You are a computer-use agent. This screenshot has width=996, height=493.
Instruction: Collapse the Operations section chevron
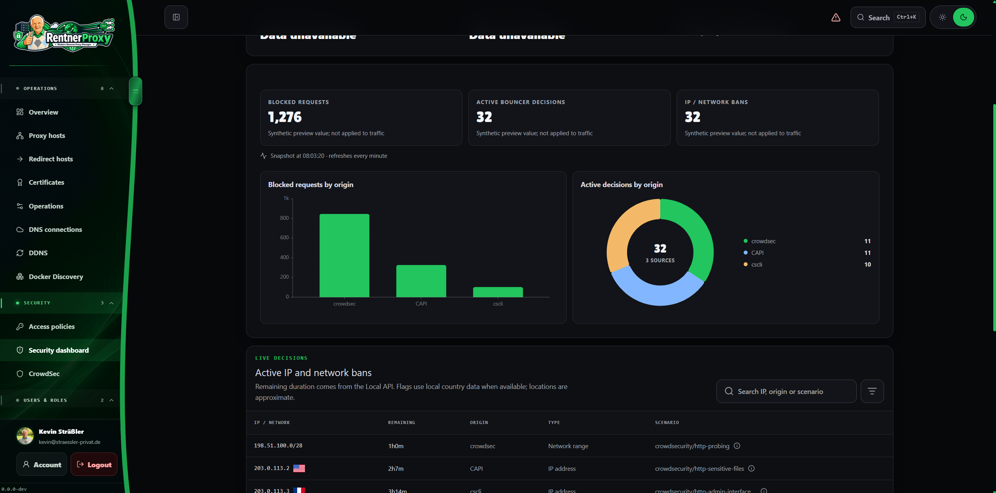[112, 88]
